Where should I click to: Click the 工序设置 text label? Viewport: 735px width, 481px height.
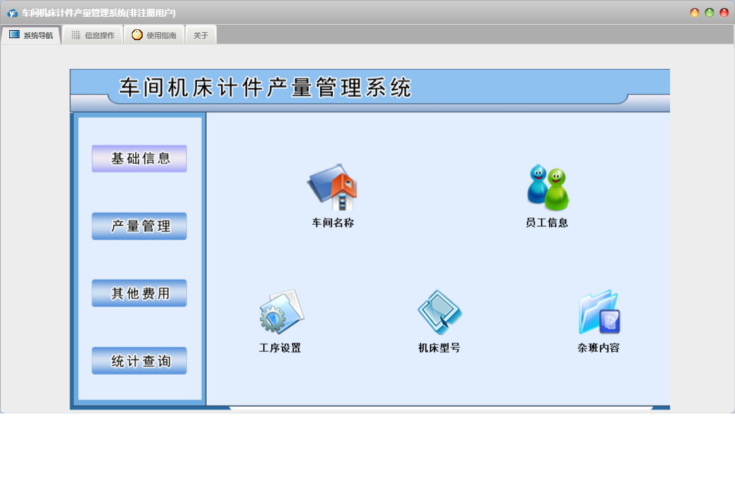280,348
